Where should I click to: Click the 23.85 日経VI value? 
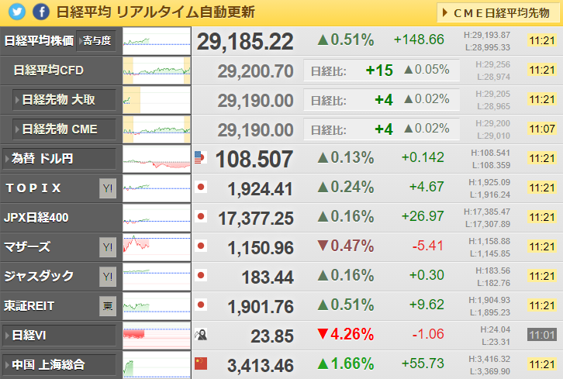[272, 336]
